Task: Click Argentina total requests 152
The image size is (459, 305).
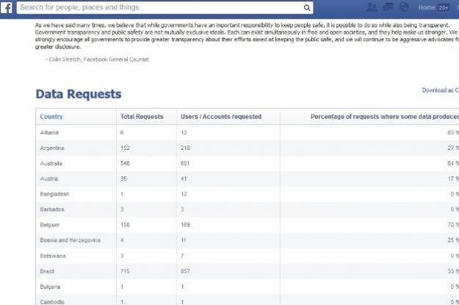Action: tap(125, 148)
